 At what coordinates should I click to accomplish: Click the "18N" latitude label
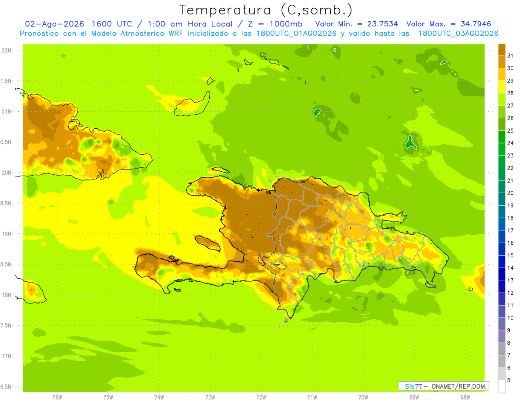click(x=7, y=295)
